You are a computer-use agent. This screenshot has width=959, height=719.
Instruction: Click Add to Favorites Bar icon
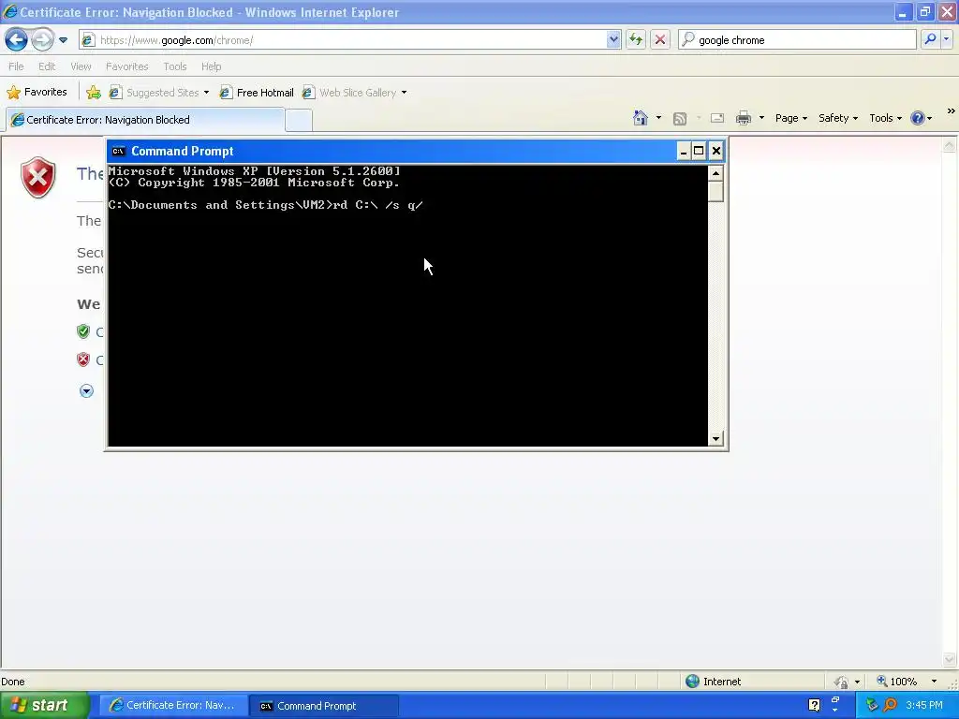[x=94, y=93]
